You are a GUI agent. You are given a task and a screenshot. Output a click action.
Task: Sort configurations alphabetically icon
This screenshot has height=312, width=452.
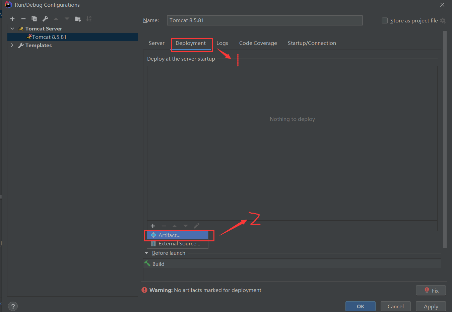click(x=89, y=19)
